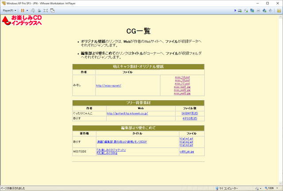The image size is (283, 191).
Task: Click the ぐったりにゃんこ author cell
Action: 89,113
